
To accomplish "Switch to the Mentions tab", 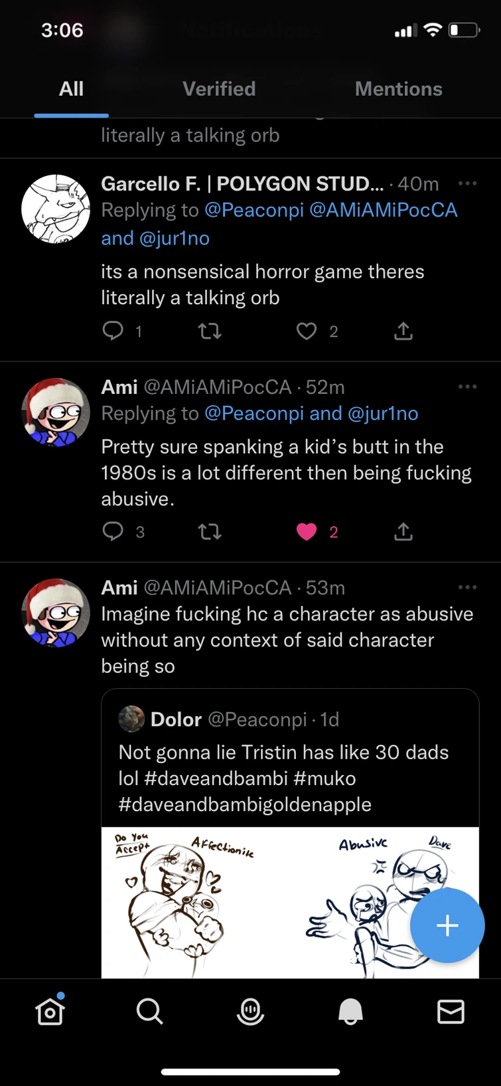I will tap(398, 89).
